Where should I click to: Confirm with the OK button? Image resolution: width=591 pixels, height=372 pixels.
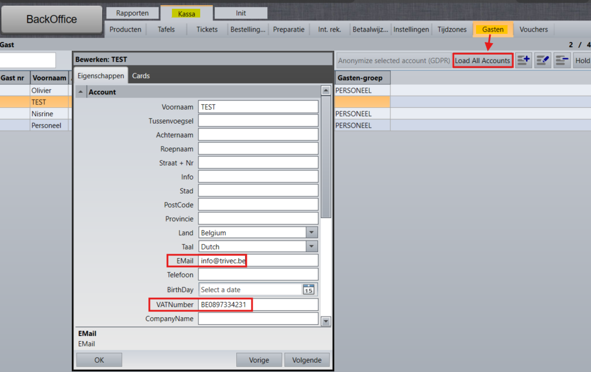click(x=99, y=360)
